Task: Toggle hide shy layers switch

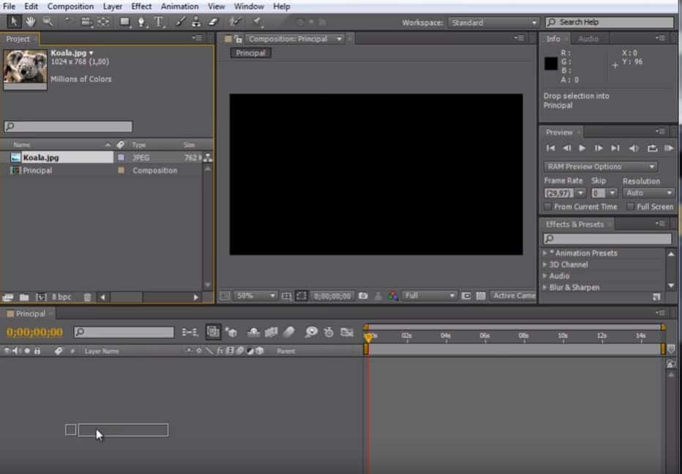Action: (254, 332)
